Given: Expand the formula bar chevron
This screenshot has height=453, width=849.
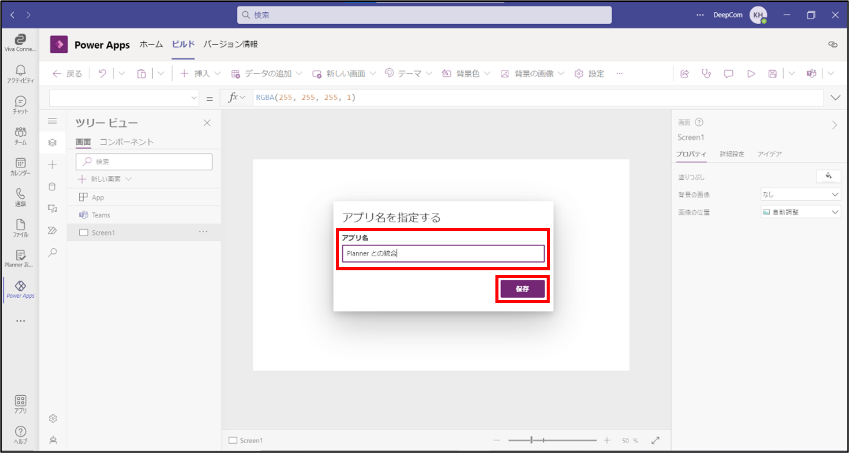Looking at the screenshot, I should coord(835,98).
